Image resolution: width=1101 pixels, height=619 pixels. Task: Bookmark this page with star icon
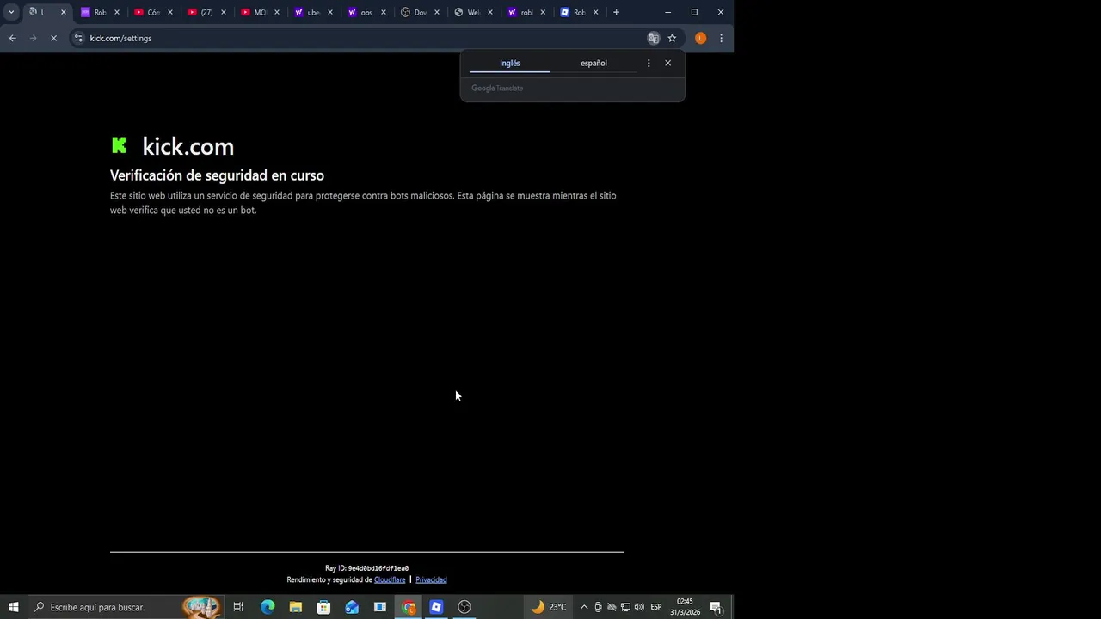[673, 38]
